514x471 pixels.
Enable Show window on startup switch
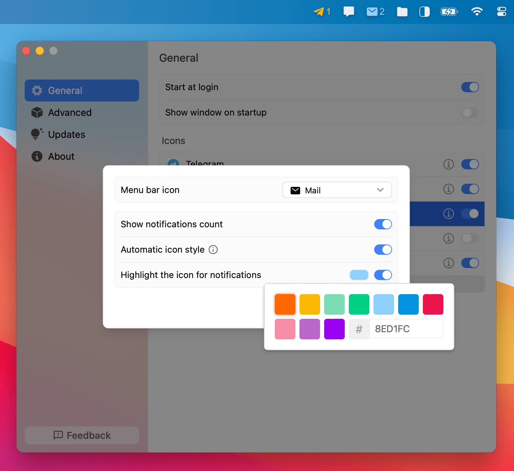click(x=470, y=112)
